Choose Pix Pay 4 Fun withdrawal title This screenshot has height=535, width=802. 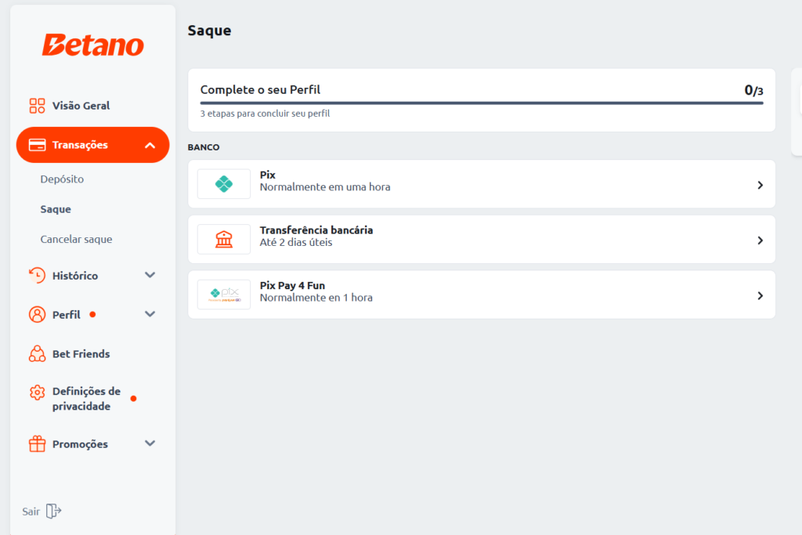tap(292, 285)
